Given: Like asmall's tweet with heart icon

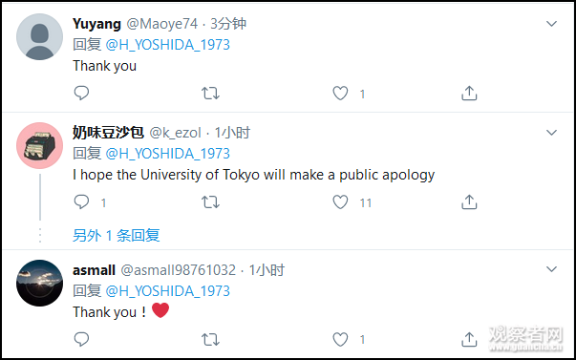Looking at the screenshot, I should pos(340,339).
